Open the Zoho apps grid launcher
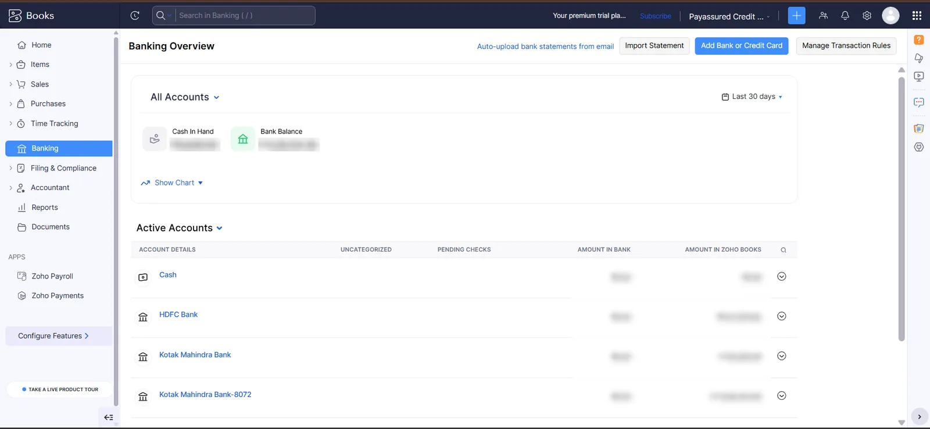The image size is (930, 429). pyautogui.click(x=917, y=16)
